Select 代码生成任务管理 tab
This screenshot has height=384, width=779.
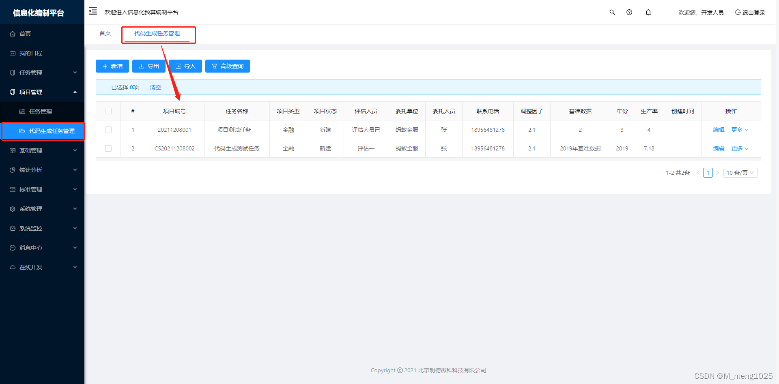(157, 33)
